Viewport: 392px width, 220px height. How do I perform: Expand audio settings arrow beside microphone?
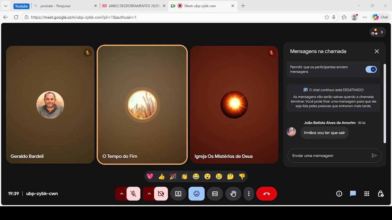122,194
